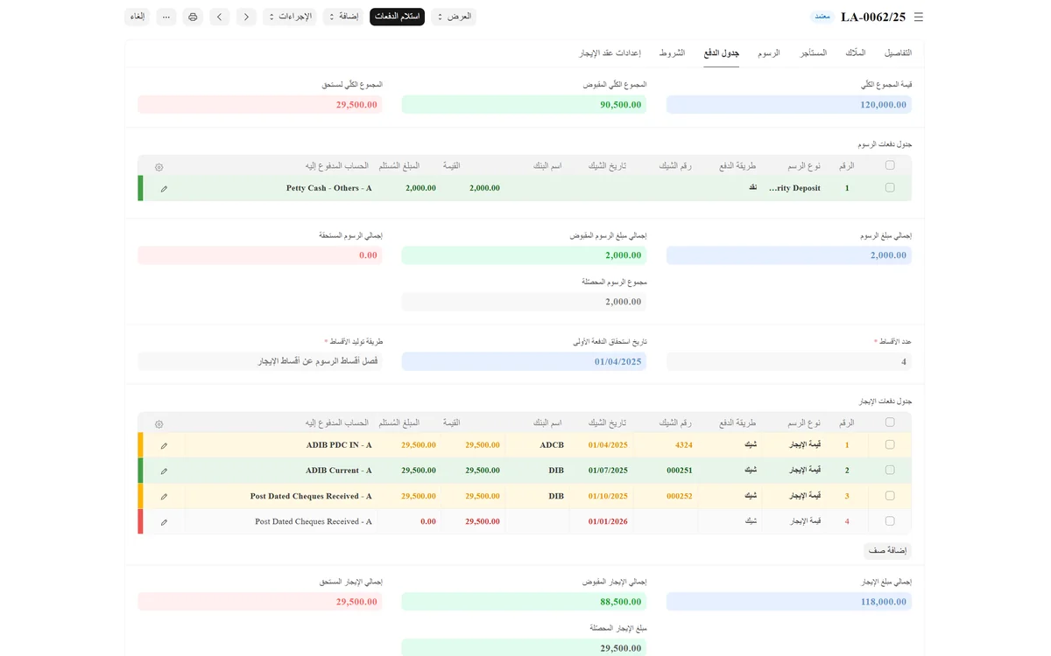Click the ADIB PDC IN - A cell
Image resolution: width=1051 pixels, height=656 pixels.
(x=280, y=445)
